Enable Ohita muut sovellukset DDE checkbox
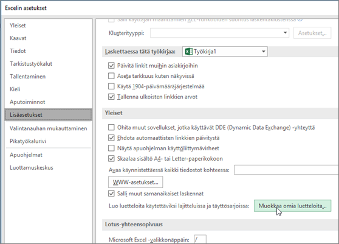Screen dimensions: 339x244 [111, 127]
